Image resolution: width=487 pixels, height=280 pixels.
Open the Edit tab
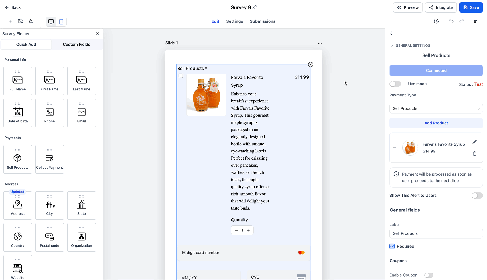[215, 21]
